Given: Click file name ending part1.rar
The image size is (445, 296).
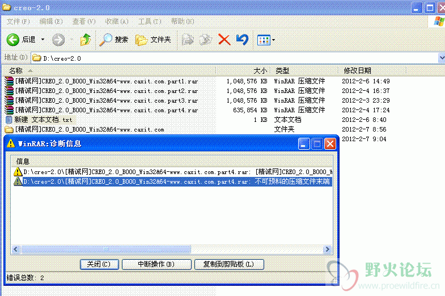Looking at the screenshot, I should [x=107, y=82].
